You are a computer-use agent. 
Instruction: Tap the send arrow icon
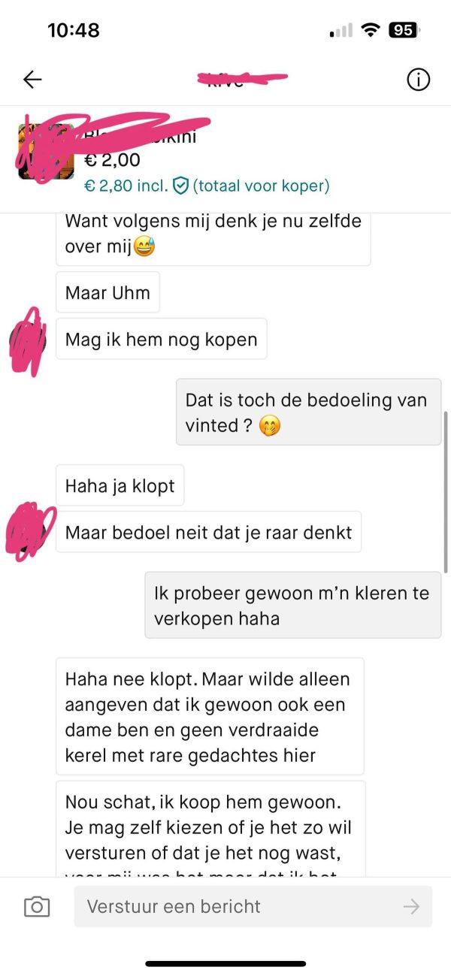(x=411, y=907)
